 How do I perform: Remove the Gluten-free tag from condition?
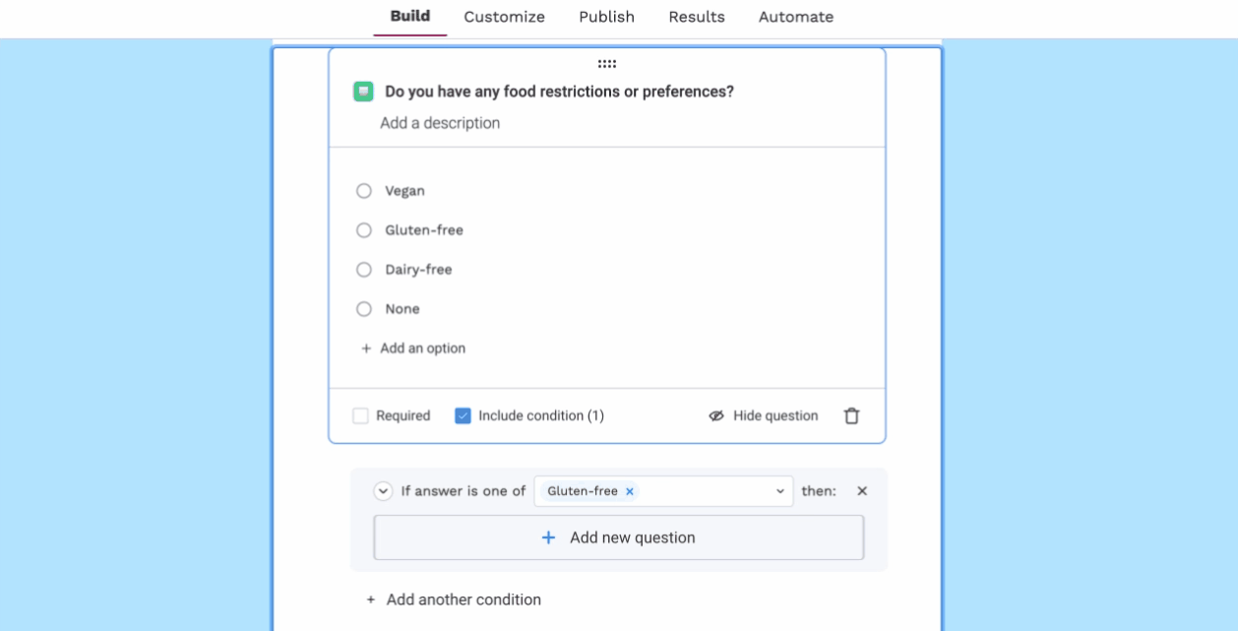pyautogui.click(x=630, y=491)
